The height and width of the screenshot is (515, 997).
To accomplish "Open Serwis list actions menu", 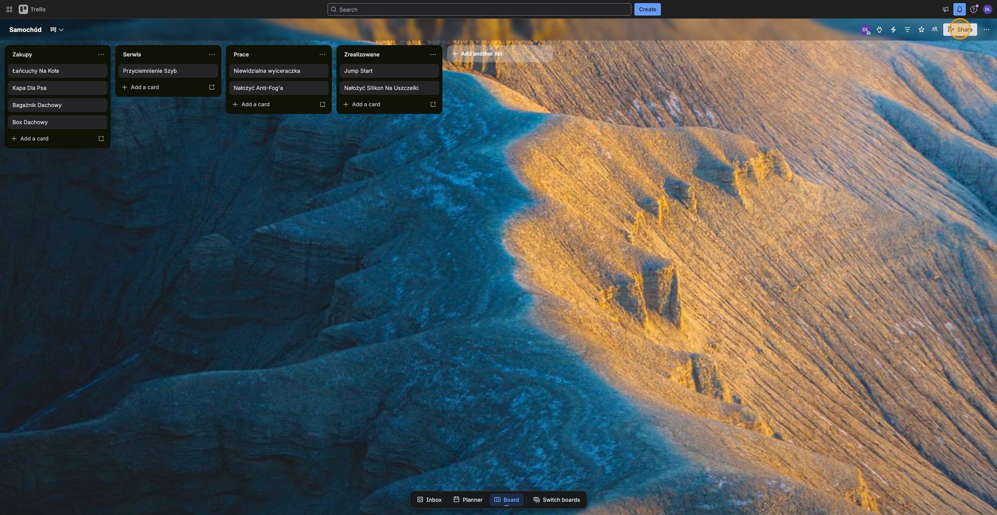I will point(212,54).
